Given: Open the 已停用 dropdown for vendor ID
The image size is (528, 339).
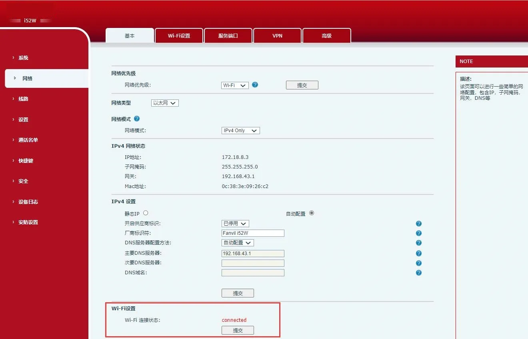Looking at the screenshot, I should click(x=235, y=223).
